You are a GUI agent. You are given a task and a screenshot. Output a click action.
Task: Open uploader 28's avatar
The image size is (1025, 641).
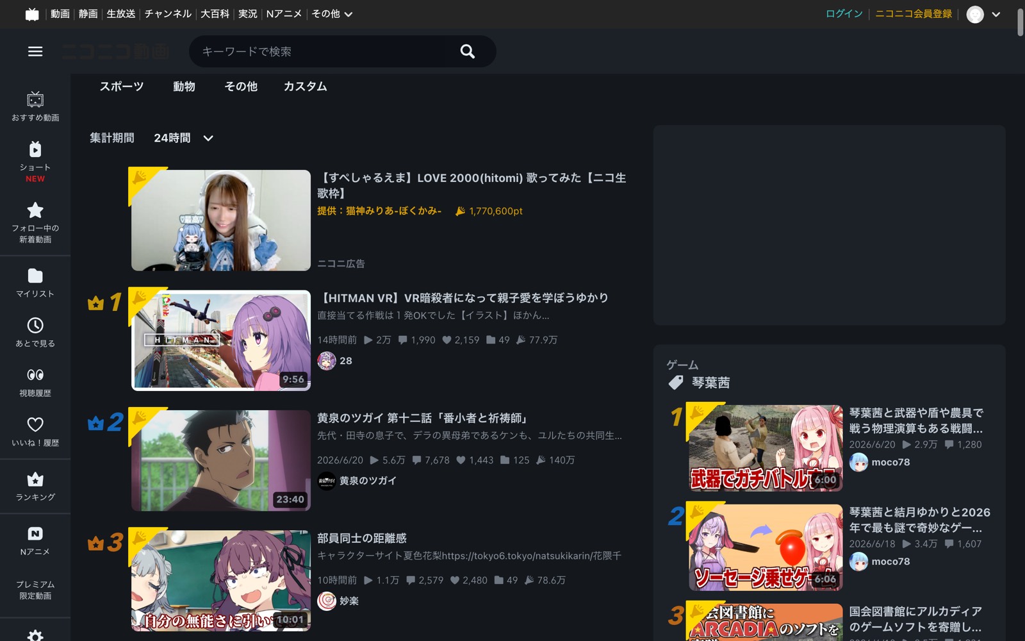[x=327, y=361]
